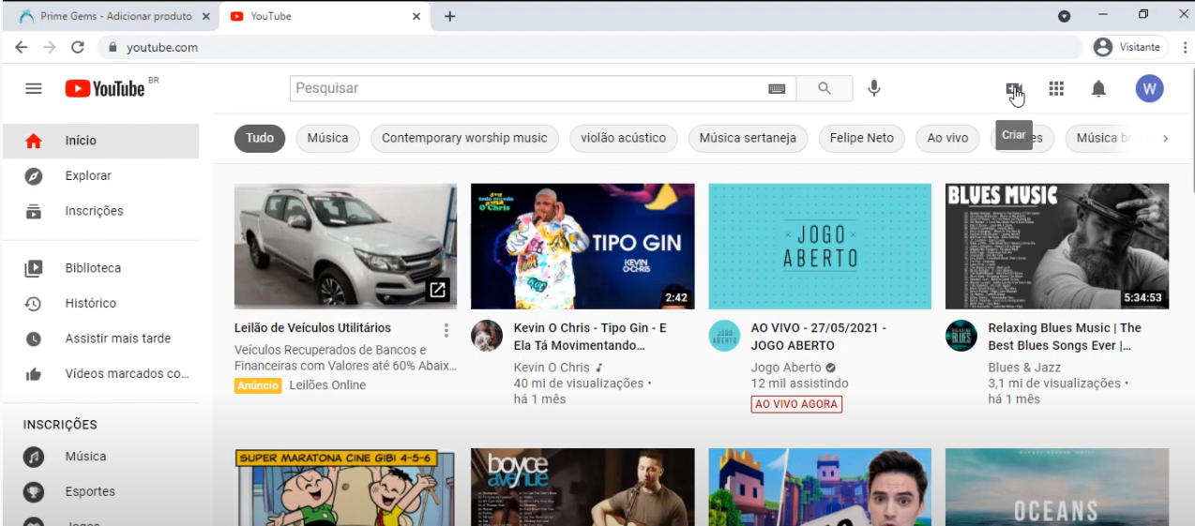Open the Oceans video thumbnail
Viewport: 1195px width, 526px height.
[x=1057, y=487]
